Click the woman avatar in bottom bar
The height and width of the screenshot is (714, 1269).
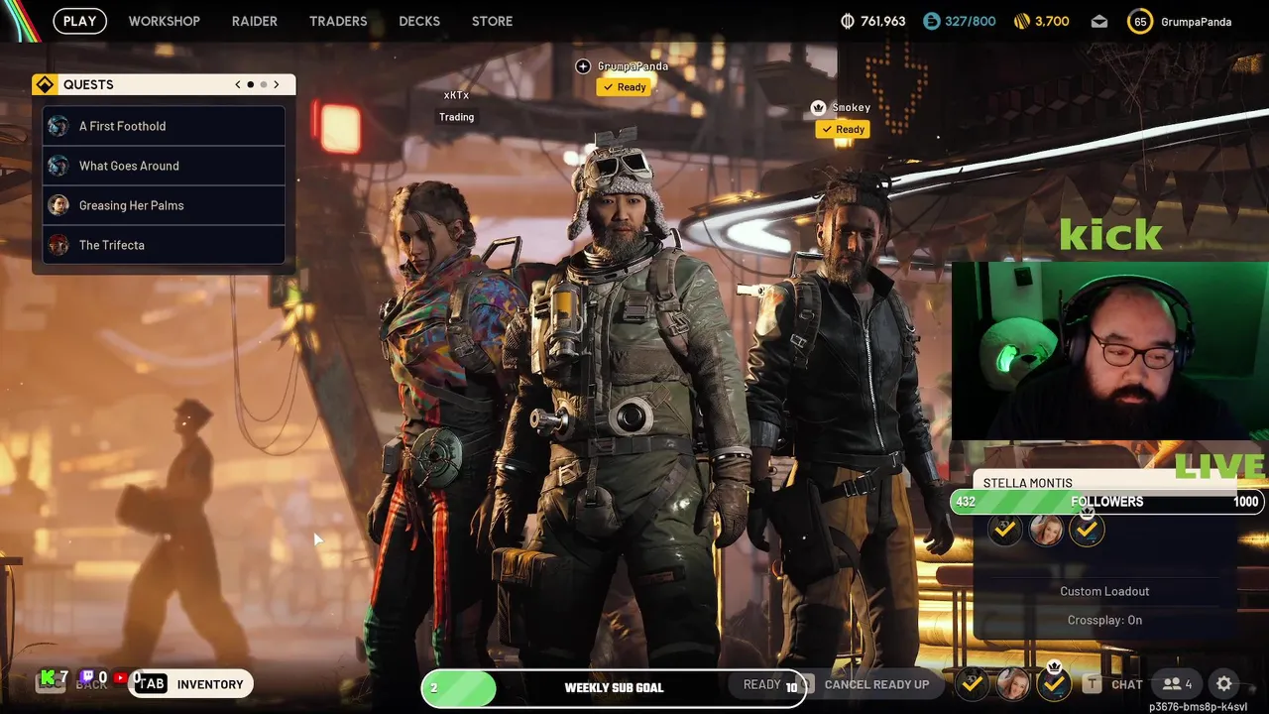pos(1013,683)
